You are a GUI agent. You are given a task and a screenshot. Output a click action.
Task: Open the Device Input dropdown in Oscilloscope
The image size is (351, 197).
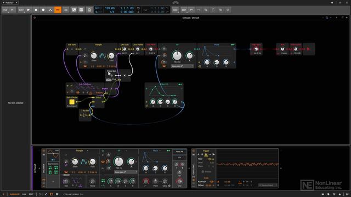[268, 186]
